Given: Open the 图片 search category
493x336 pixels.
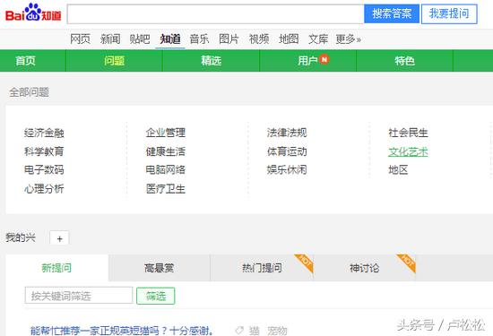Looking at the screenshot, I should click(229, 39).
